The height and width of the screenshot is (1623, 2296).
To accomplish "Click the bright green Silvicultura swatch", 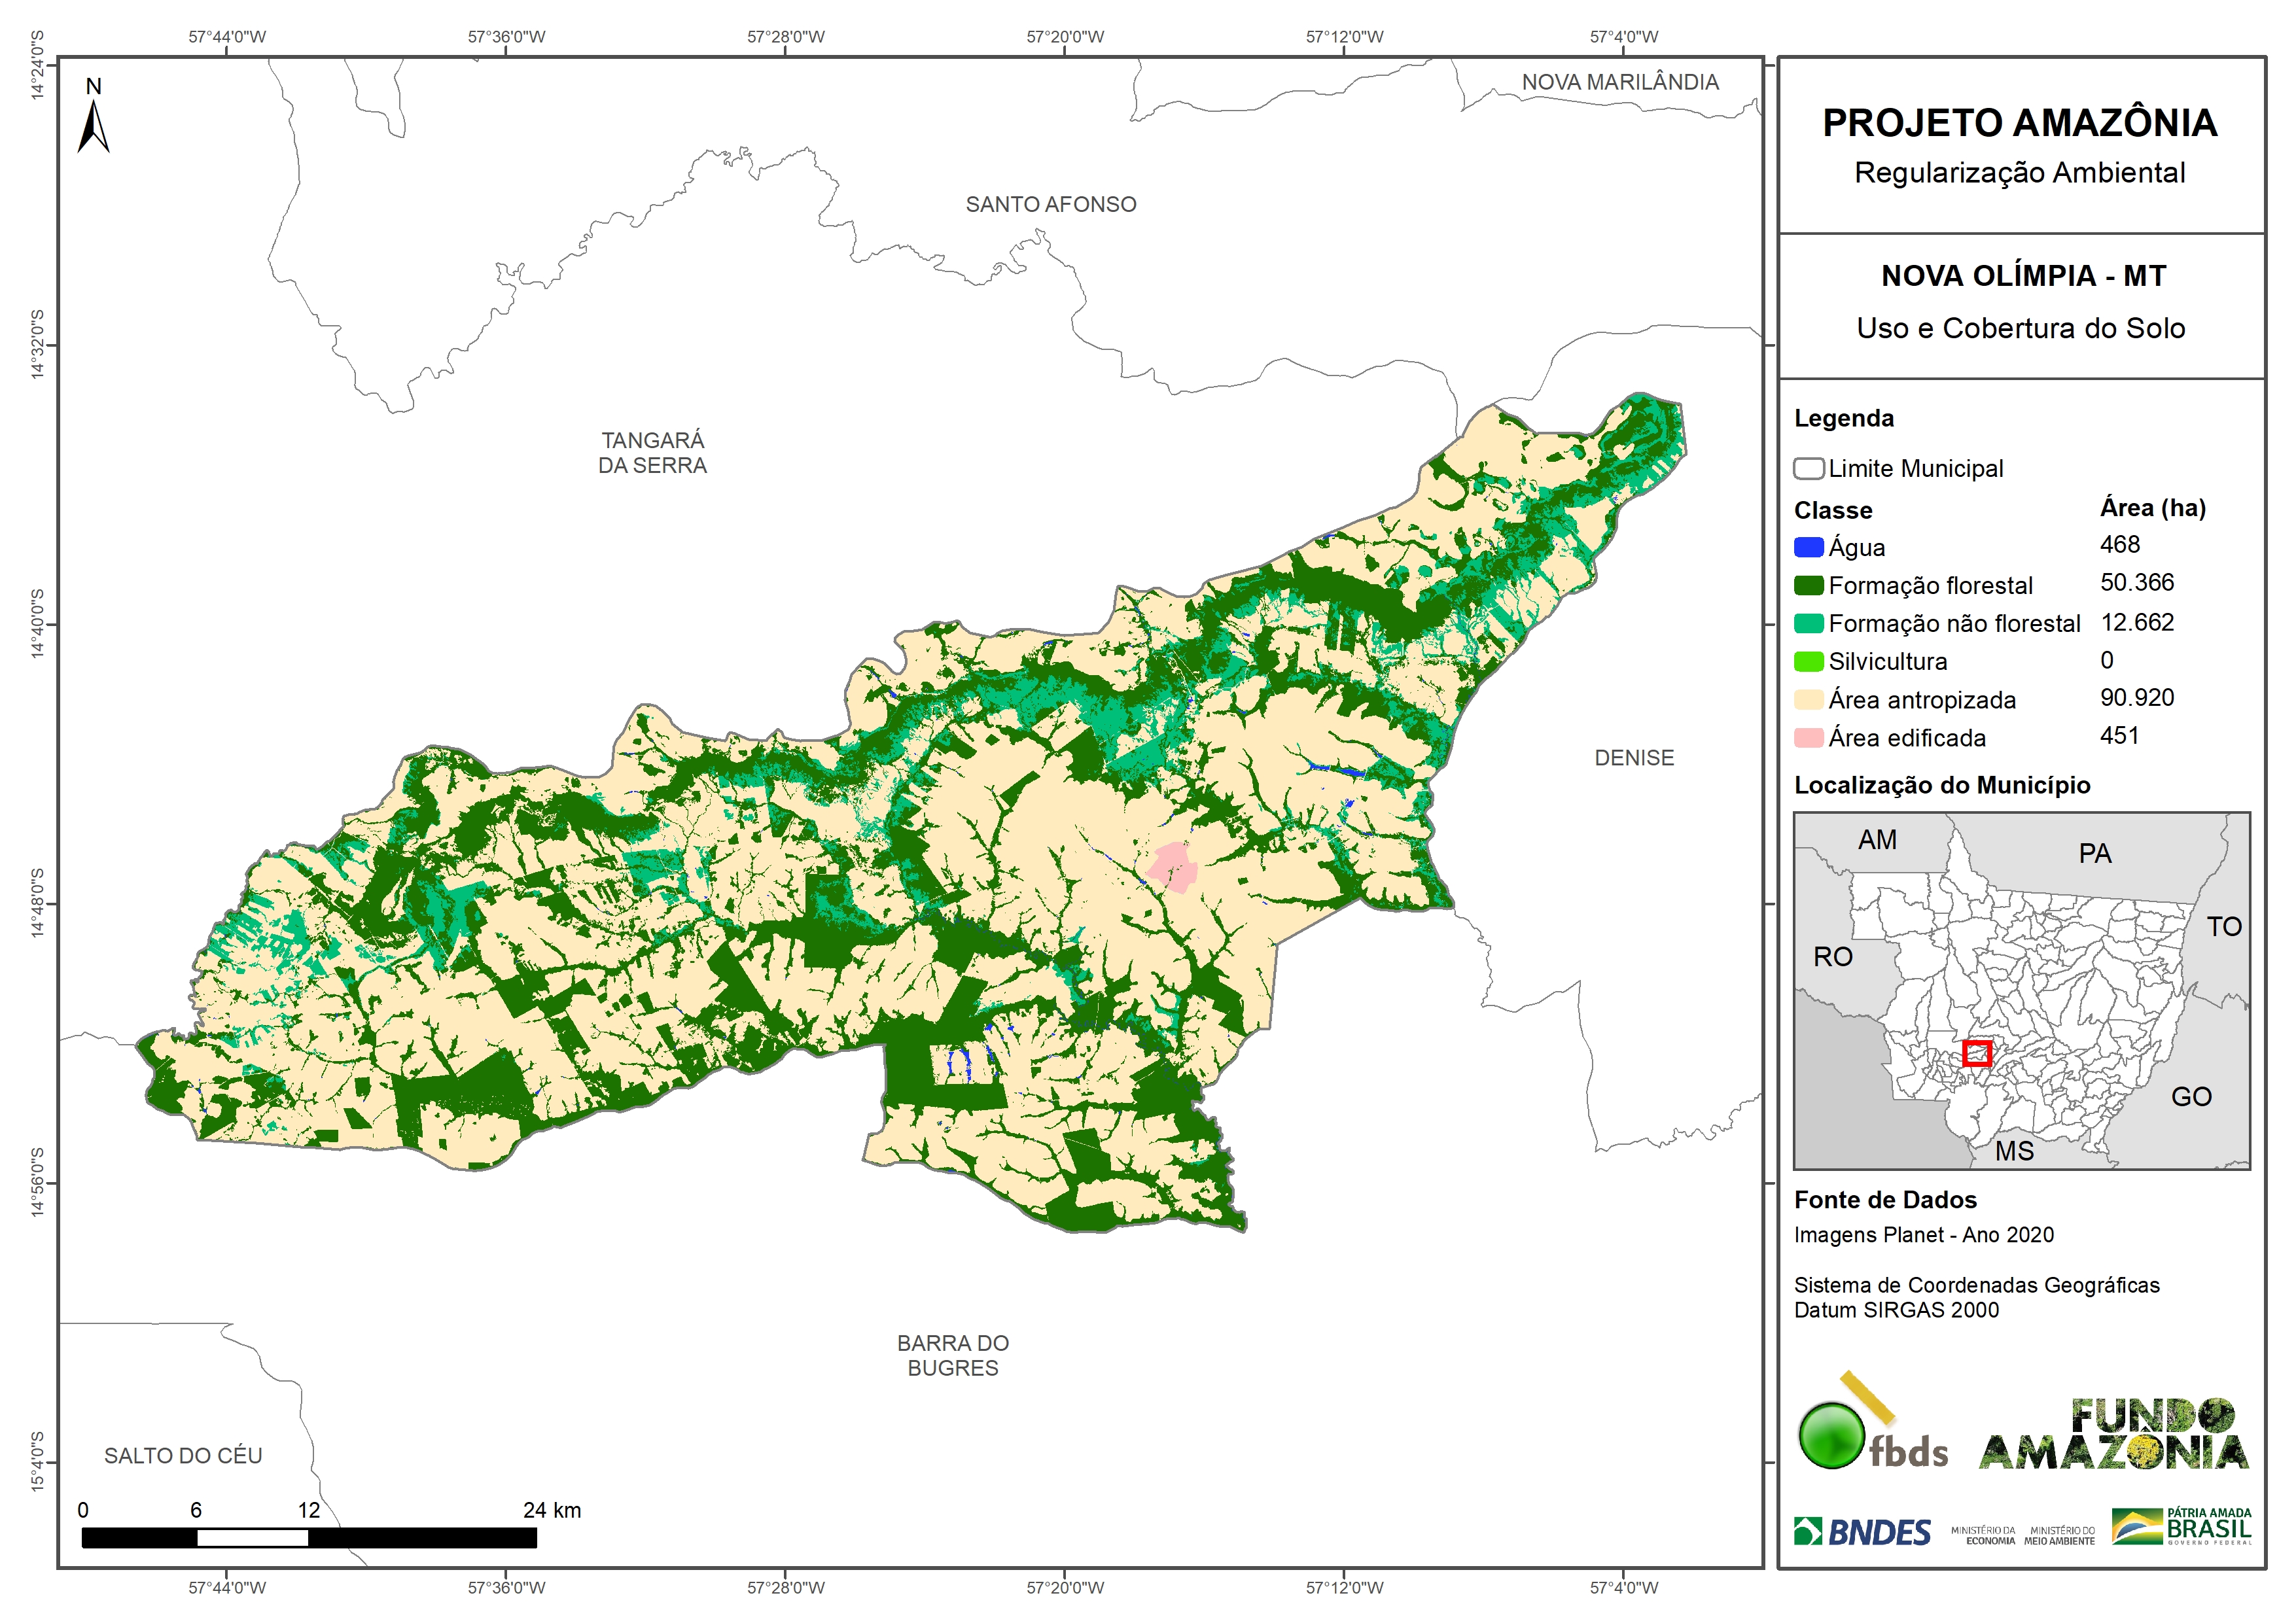I will coord(1808,661).
